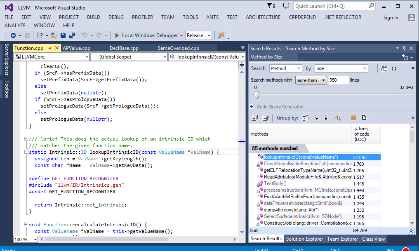
Task: Switch to the SemaOverload.cpp tab
Action: 179,48
